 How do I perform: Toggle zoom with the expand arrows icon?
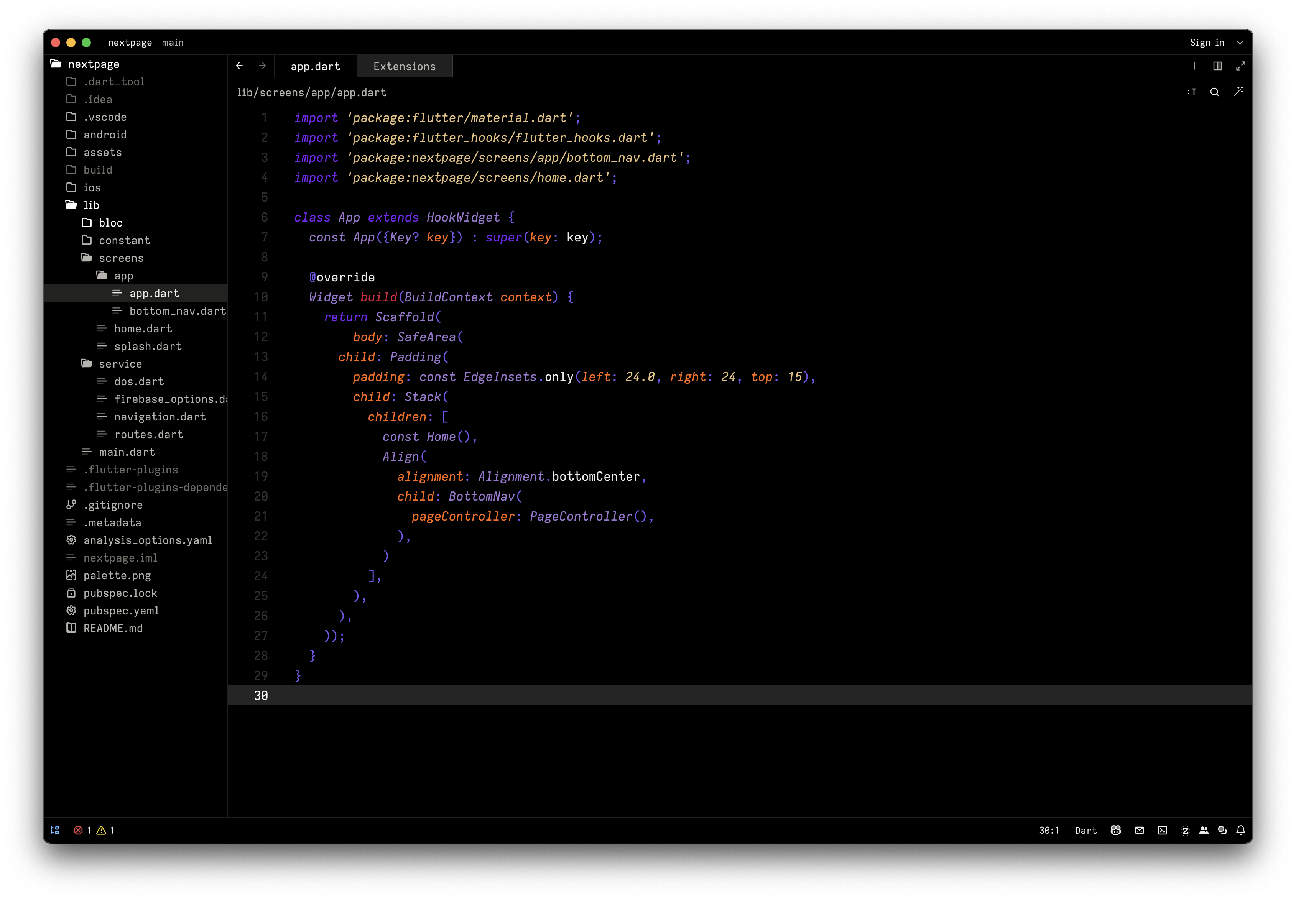1240,66
